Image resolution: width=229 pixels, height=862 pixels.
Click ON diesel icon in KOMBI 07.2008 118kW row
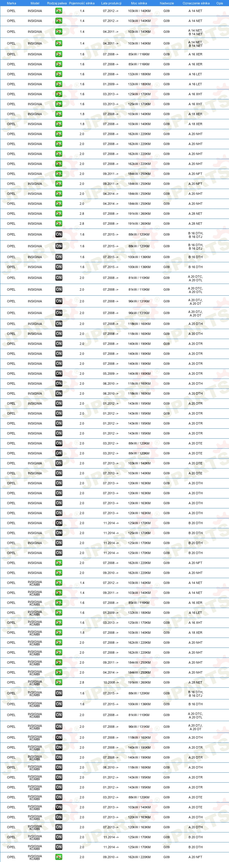tap(59, 737)
